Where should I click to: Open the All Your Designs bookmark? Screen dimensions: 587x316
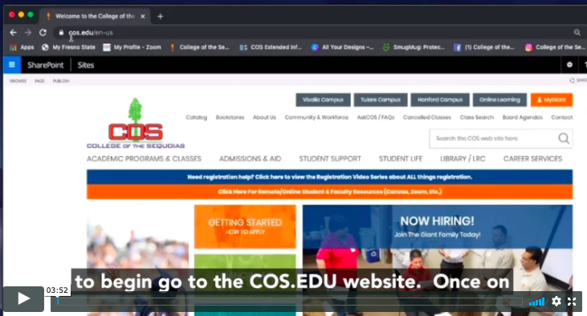point(343,47)
